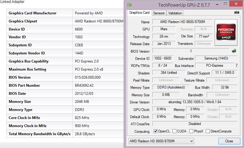Image resolution: width=244 pixels, height=148 pixels.
Task: Click the Shaders field 384 Unified
Action: click(169, 73)
